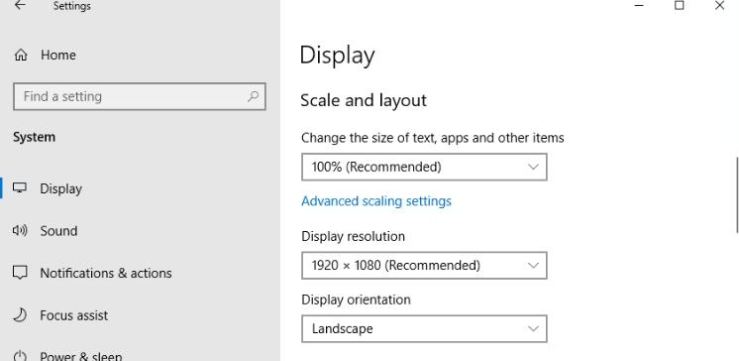Click the Display orientation label
Screen dimensions: 739x361
(356, 300)
